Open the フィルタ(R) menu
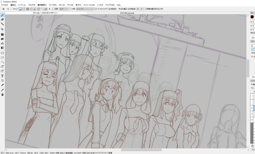This screenshot has width=255, height=154. tap(31, 5)
